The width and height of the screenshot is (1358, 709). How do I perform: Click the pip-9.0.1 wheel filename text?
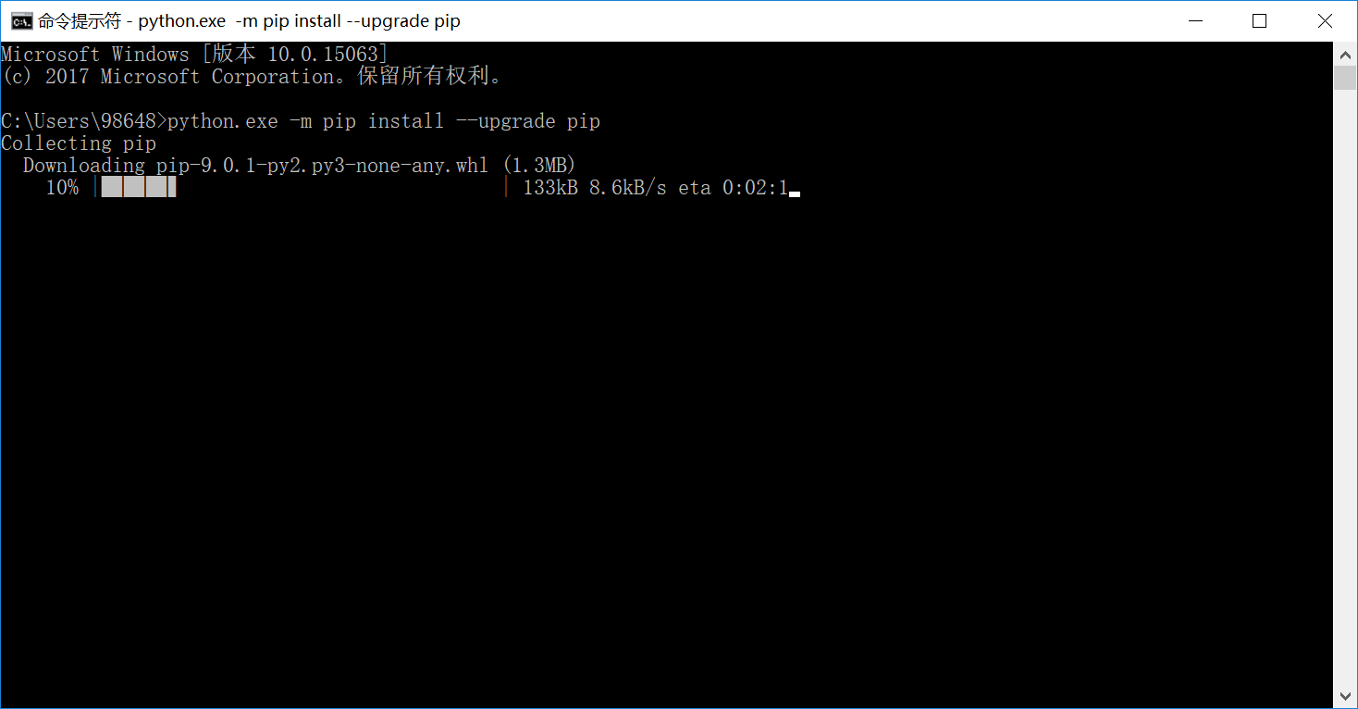point(322,166)
